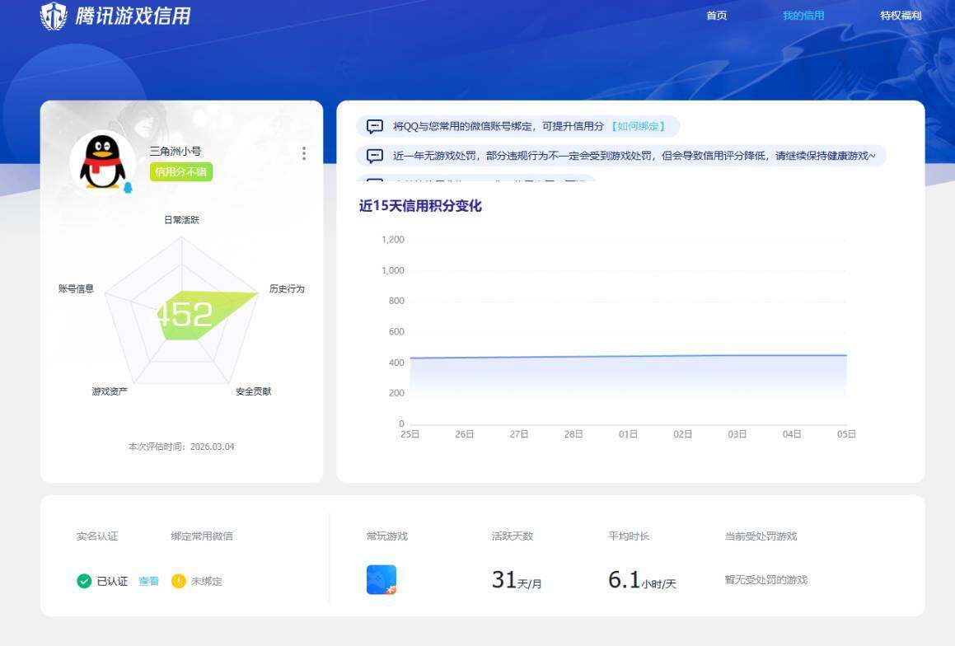Screen dimensions: 955x646
Task: Click the QQ penguin avatar
Action: point(102,161)
